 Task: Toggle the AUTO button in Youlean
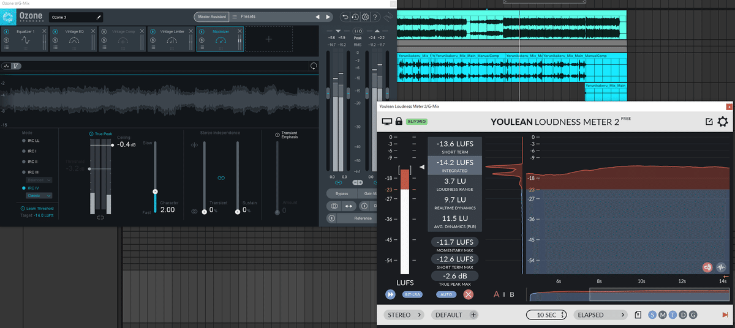(x=447, y=294)
